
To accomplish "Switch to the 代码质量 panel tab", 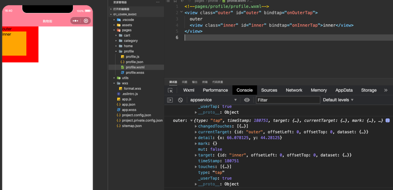I will tap(218, 82).
